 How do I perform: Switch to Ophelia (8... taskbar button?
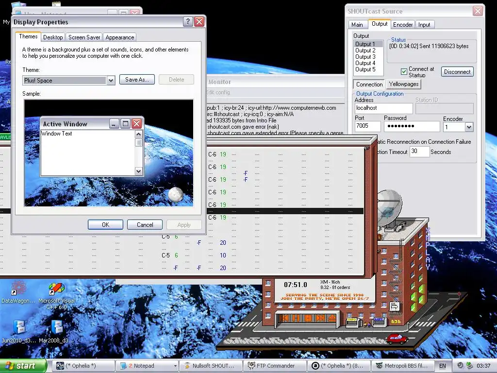click(x=338, y=366)
